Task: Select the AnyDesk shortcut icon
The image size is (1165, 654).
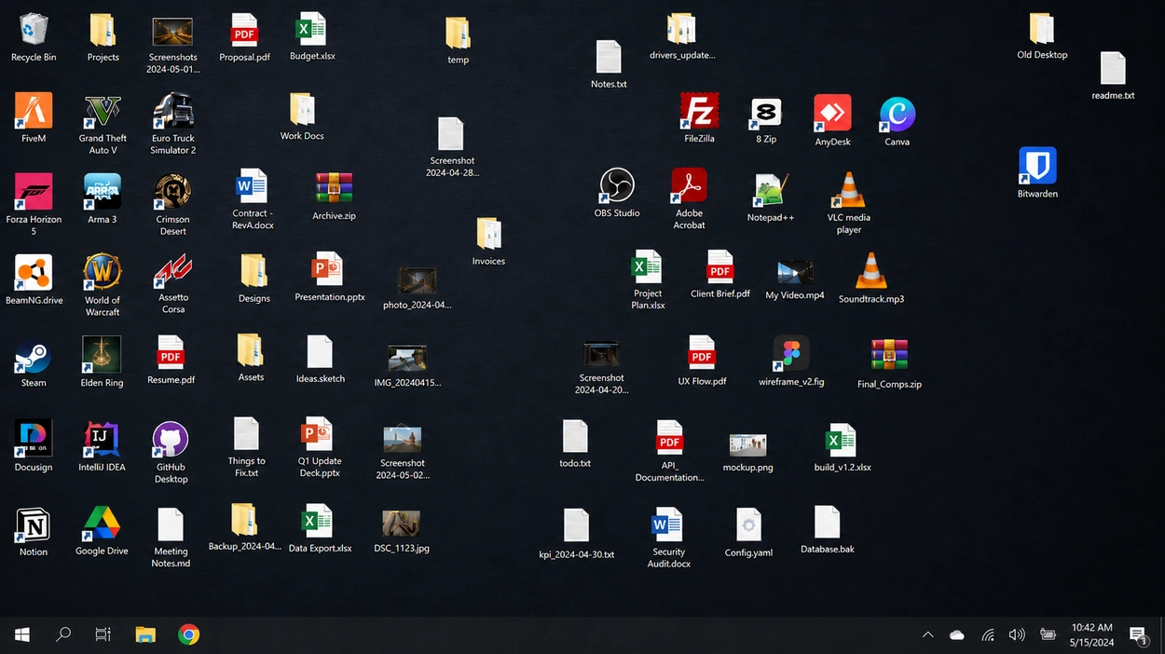Action: click(x=832, y=113)
